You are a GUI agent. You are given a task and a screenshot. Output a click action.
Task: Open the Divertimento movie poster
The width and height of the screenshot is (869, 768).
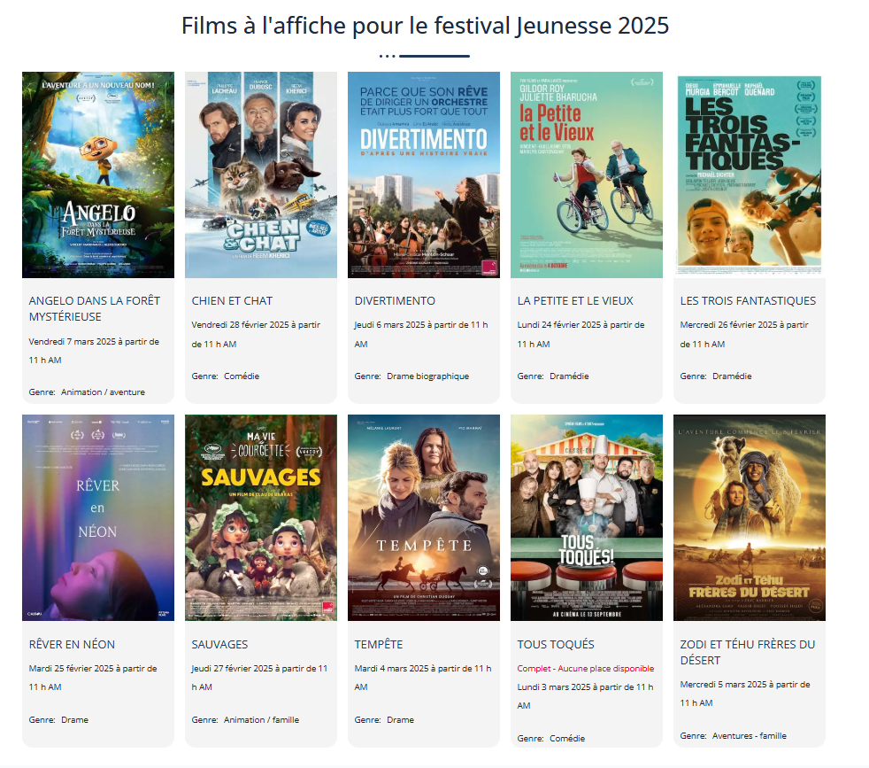point(424,175)
